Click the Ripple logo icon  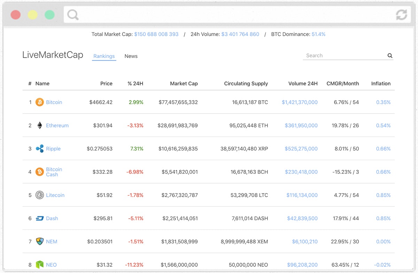coord(39,148)
